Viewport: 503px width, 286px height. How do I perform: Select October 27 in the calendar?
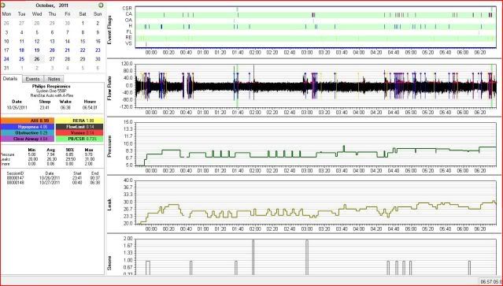coord(52,59)
